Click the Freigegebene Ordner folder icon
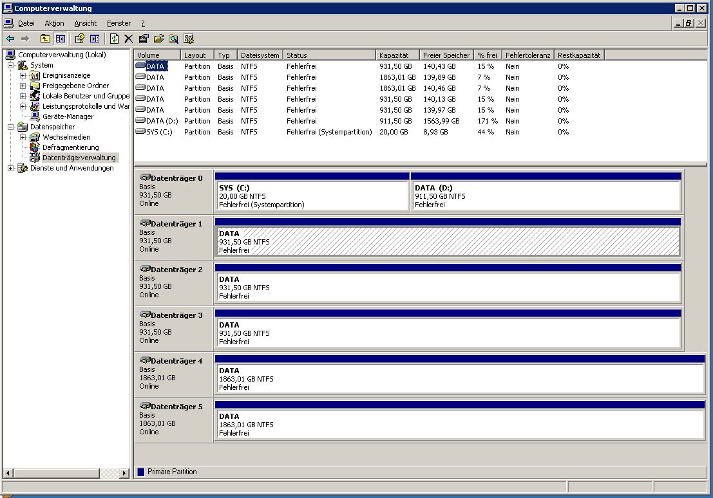Viewport: 713px width, 498px height. (x=35, y=86)
